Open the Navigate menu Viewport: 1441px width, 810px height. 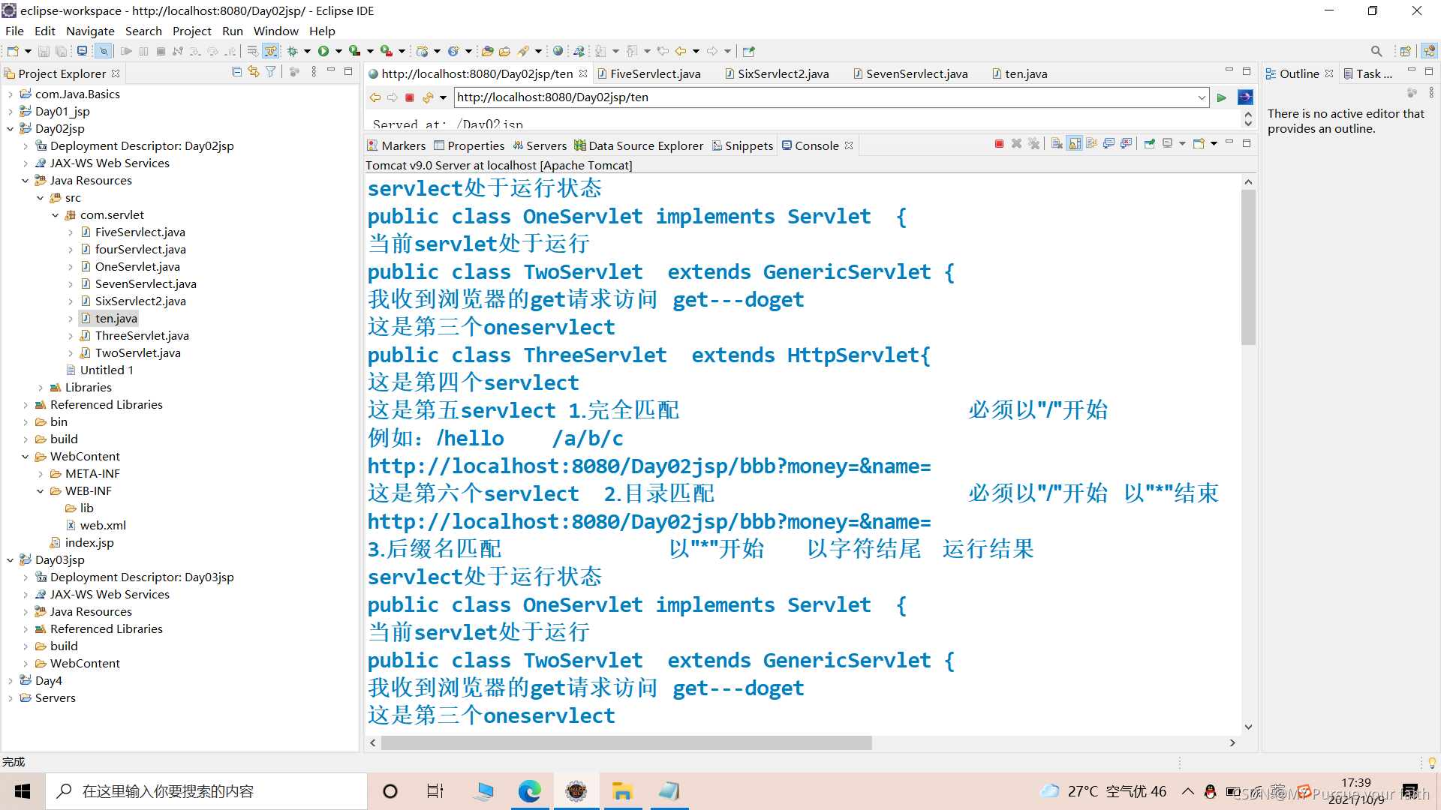[x=90, y=31]
